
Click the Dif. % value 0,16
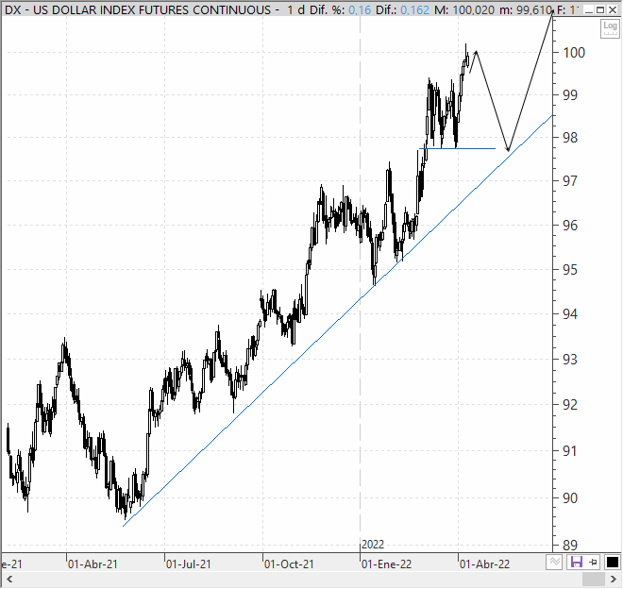pos(360,9)
